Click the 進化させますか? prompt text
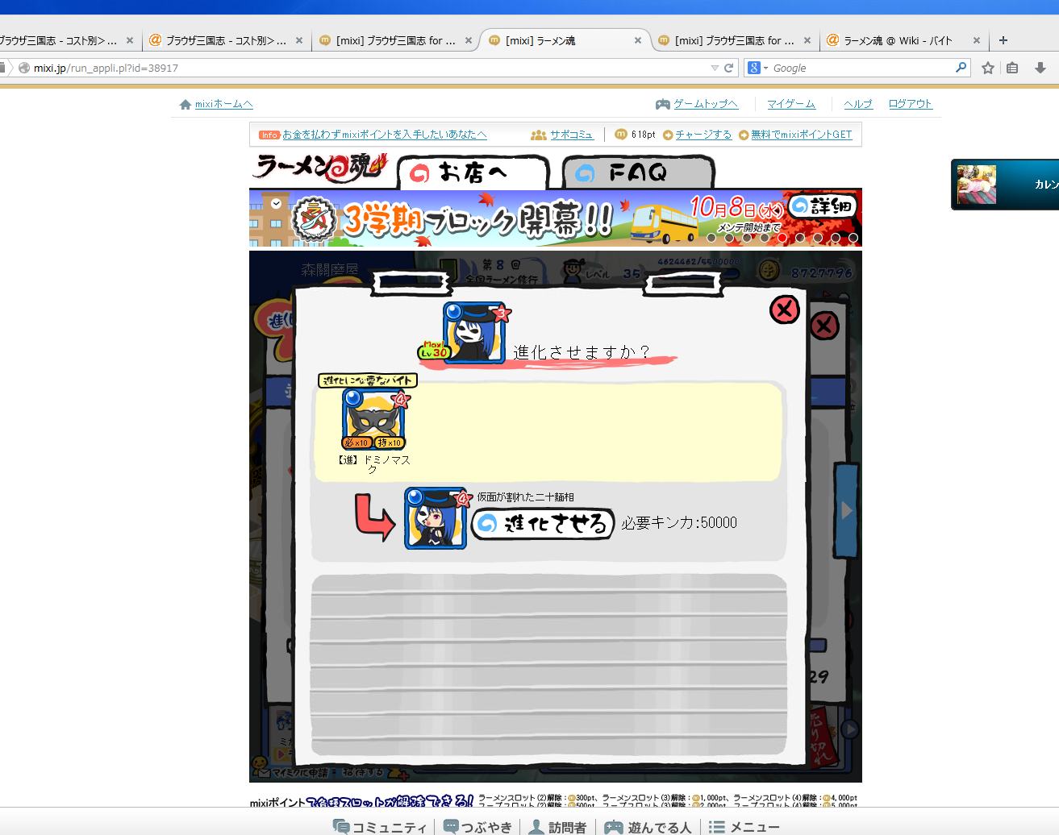1059x835 pixels. click(582, 352)
